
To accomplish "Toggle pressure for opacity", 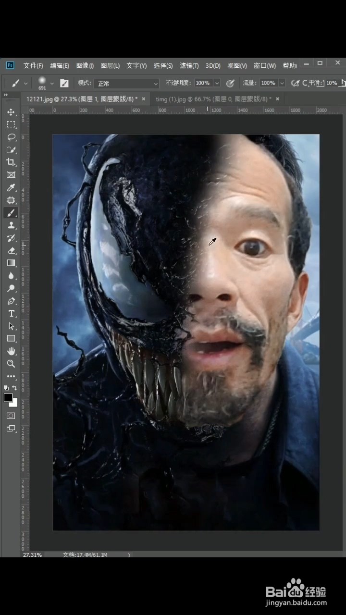I will 230,83.
